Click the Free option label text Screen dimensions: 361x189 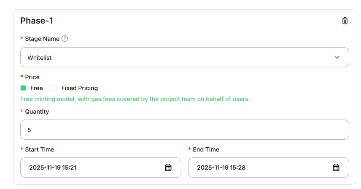coord(37,88)
